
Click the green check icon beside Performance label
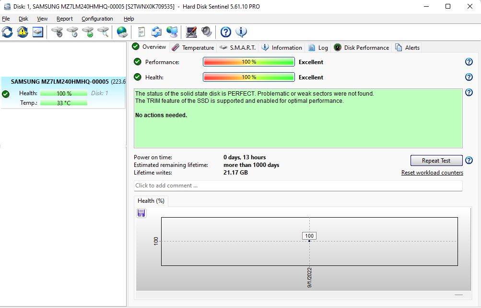(x=138, y=62)
